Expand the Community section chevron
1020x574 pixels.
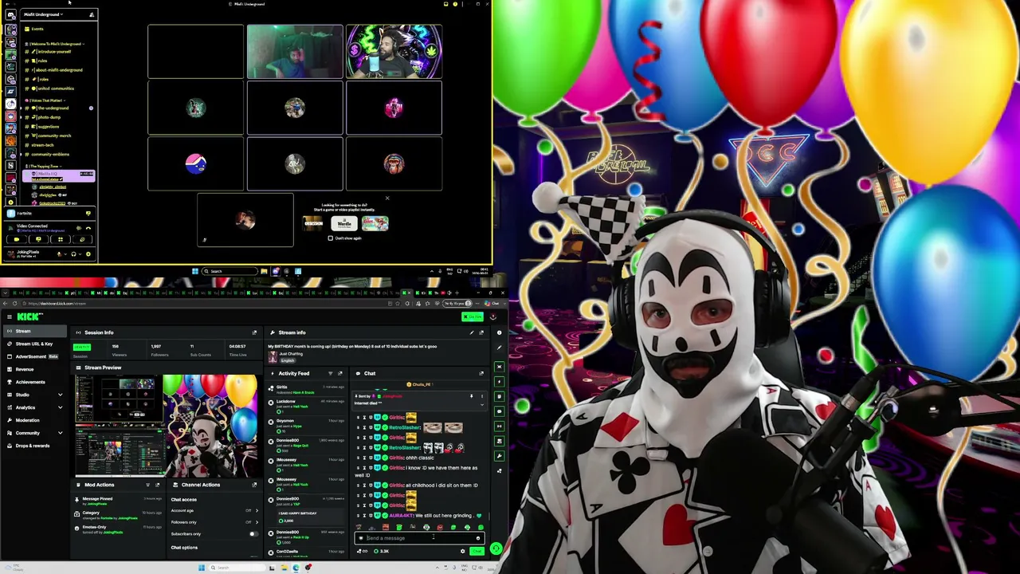click(x=60, y=433)
